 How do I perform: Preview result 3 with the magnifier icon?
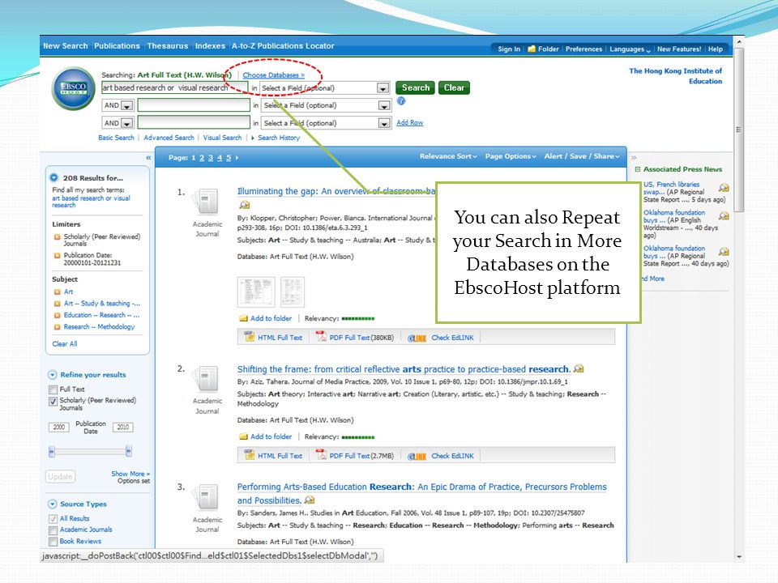pyautogui.click(x=310, y=500)
